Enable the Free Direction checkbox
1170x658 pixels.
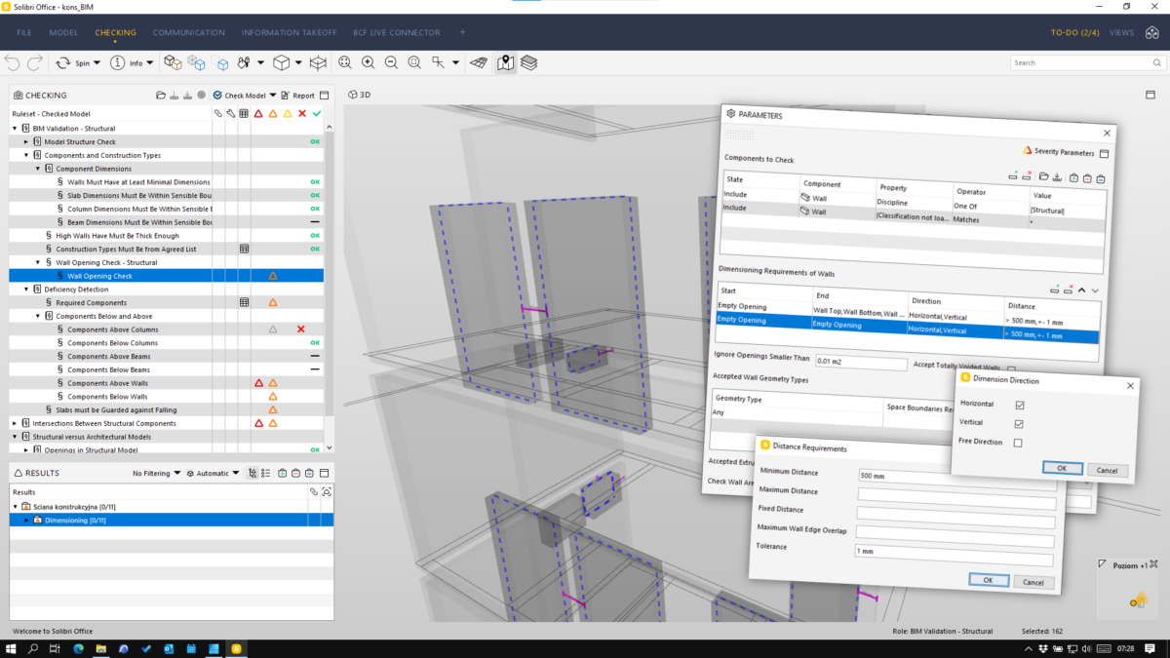[x=1019, y=443]
